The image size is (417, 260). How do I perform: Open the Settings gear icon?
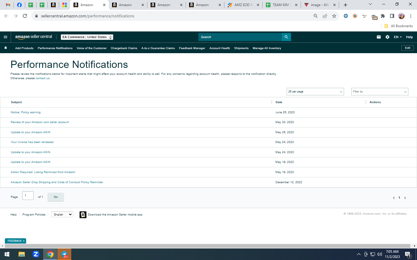tap(387, 37)
